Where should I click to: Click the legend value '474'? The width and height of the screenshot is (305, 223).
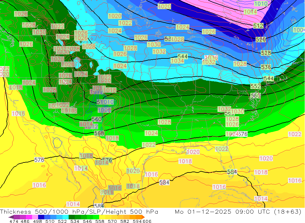click(14, 221)
